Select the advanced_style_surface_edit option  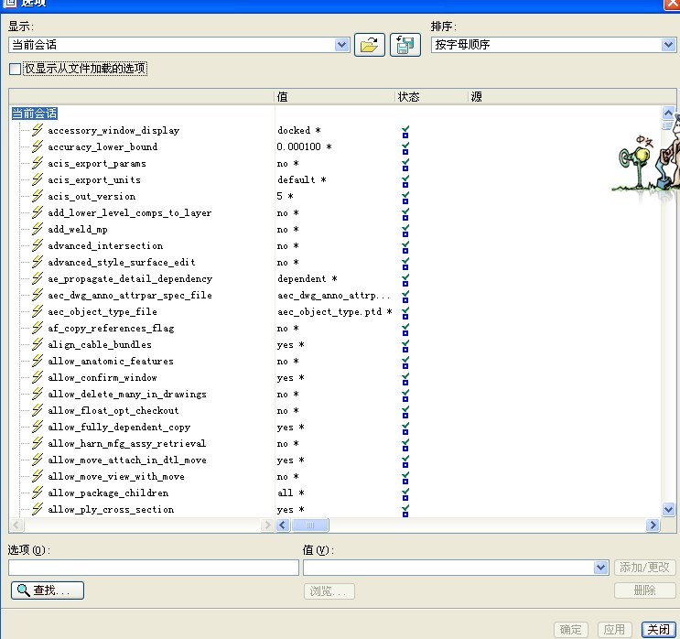coord(122,263)
